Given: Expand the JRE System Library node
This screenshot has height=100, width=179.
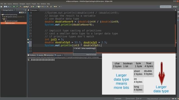Looking at the screenshot, I should (3, 17).
